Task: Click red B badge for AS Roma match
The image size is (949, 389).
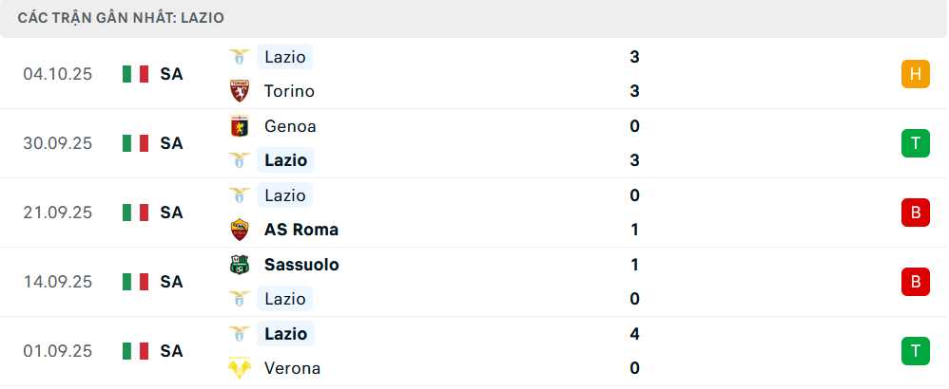Action: 915,213
